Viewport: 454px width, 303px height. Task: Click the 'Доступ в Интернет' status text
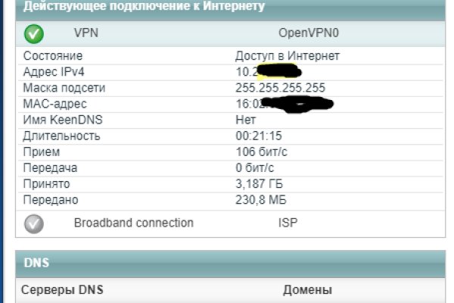click(288, 56)
